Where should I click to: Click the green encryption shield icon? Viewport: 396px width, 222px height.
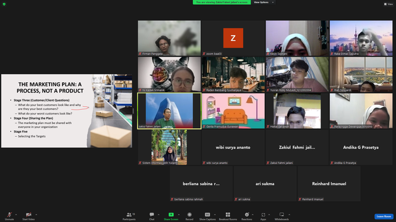pos(4,4)
